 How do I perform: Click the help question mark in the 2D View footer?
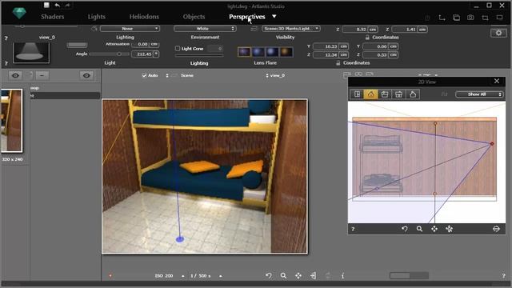click(x=353, y=230)
